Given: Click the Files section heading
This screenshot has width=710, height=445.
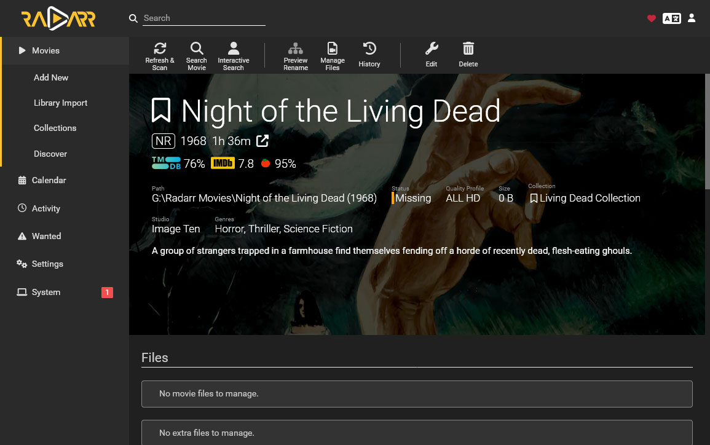Looking at the screenshot, I should [x=155, y=358].
